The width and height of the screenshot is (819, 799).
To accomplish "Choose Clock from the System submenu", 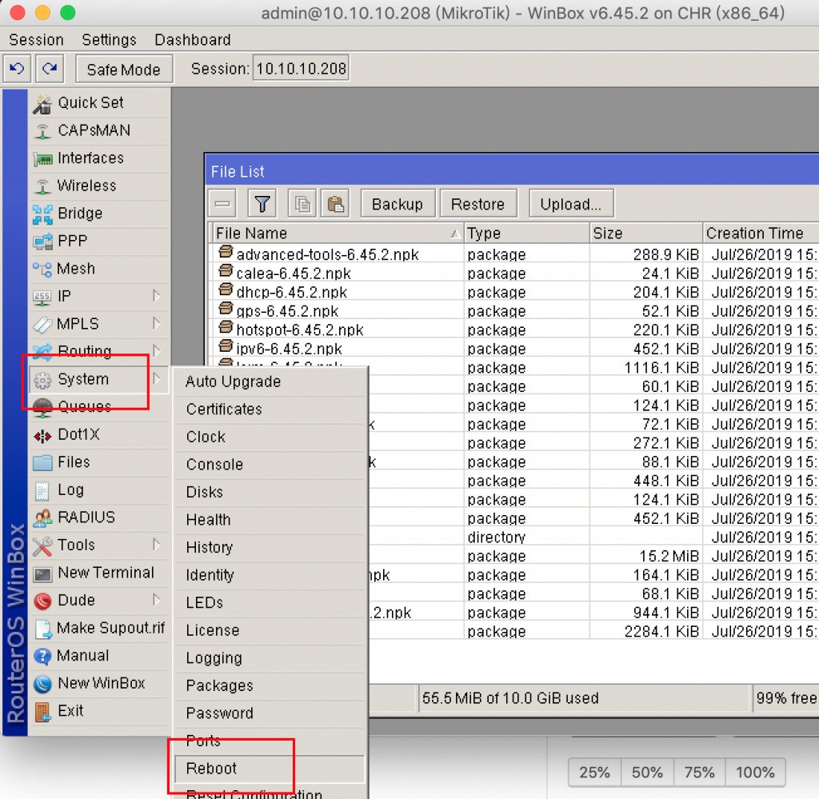I will point(270,437).
